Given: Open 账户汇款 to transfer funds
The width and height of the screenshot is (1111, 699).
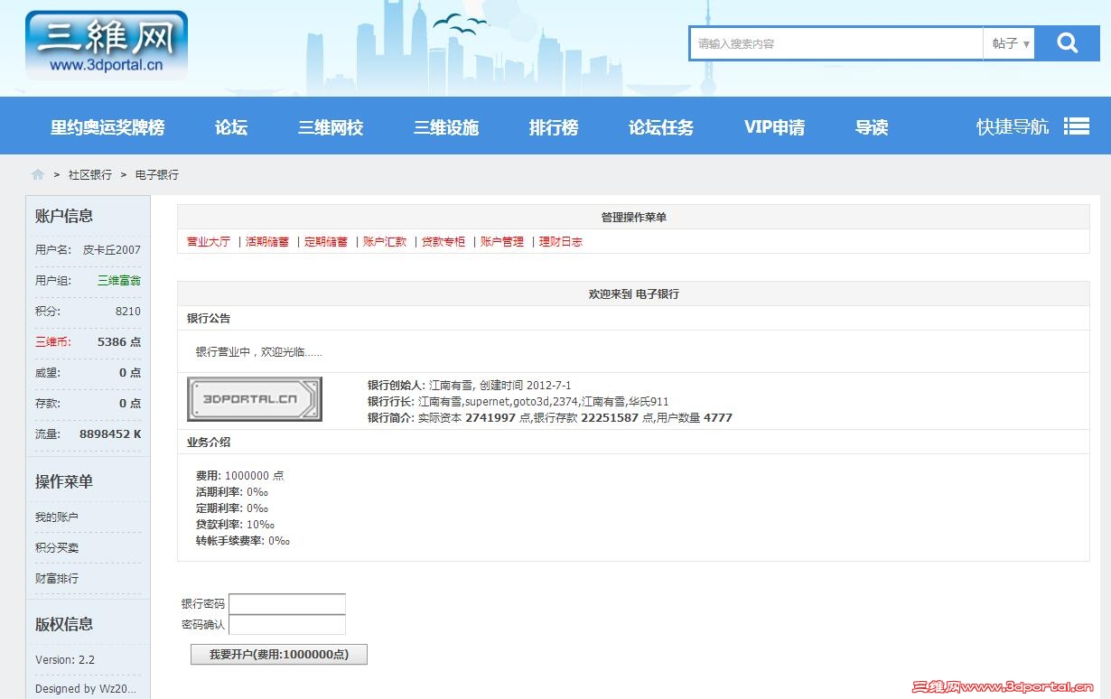Looking at the screenshot, I should (385, 242).
